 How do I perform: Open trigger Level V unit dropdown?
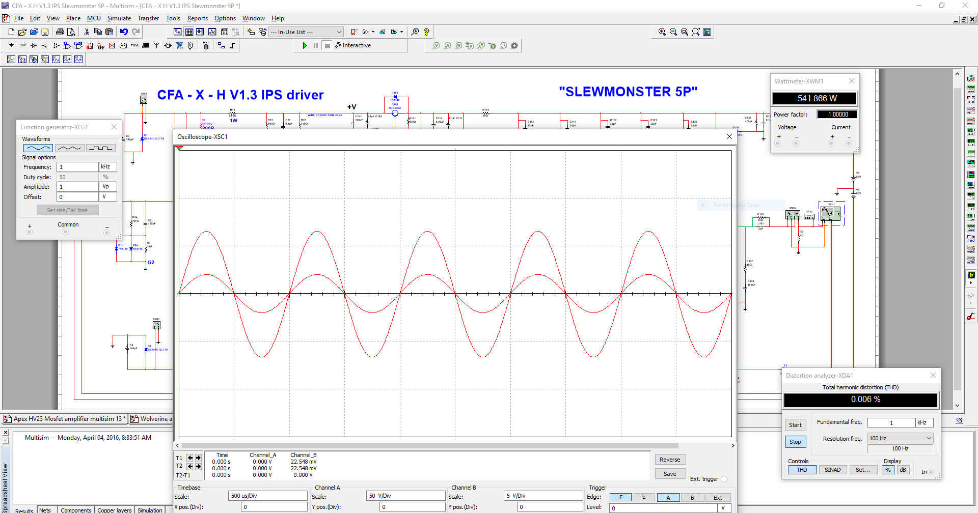pyautogui.click(x=725, y=508)
